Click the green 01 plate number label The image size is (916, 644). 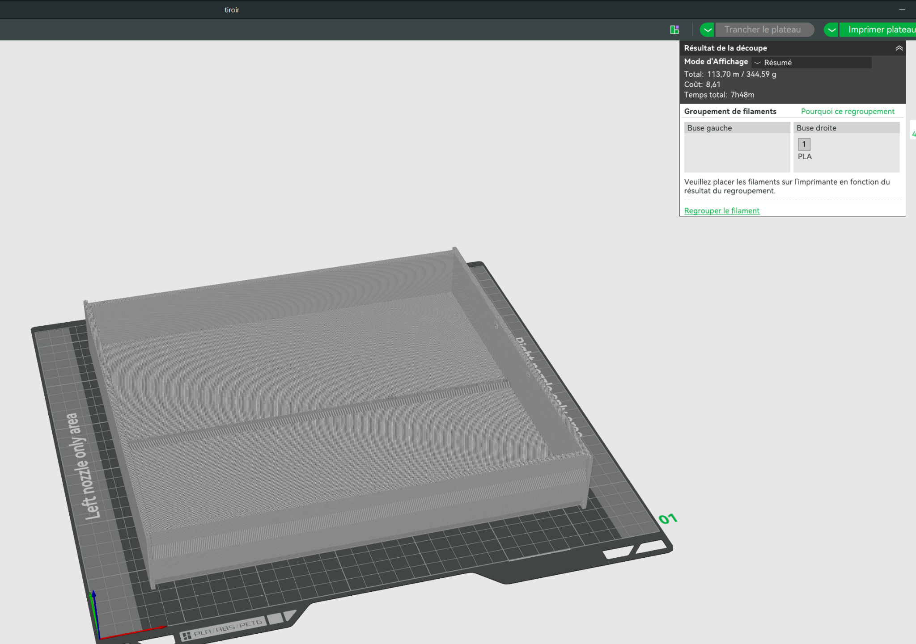(x=668, y=519)
